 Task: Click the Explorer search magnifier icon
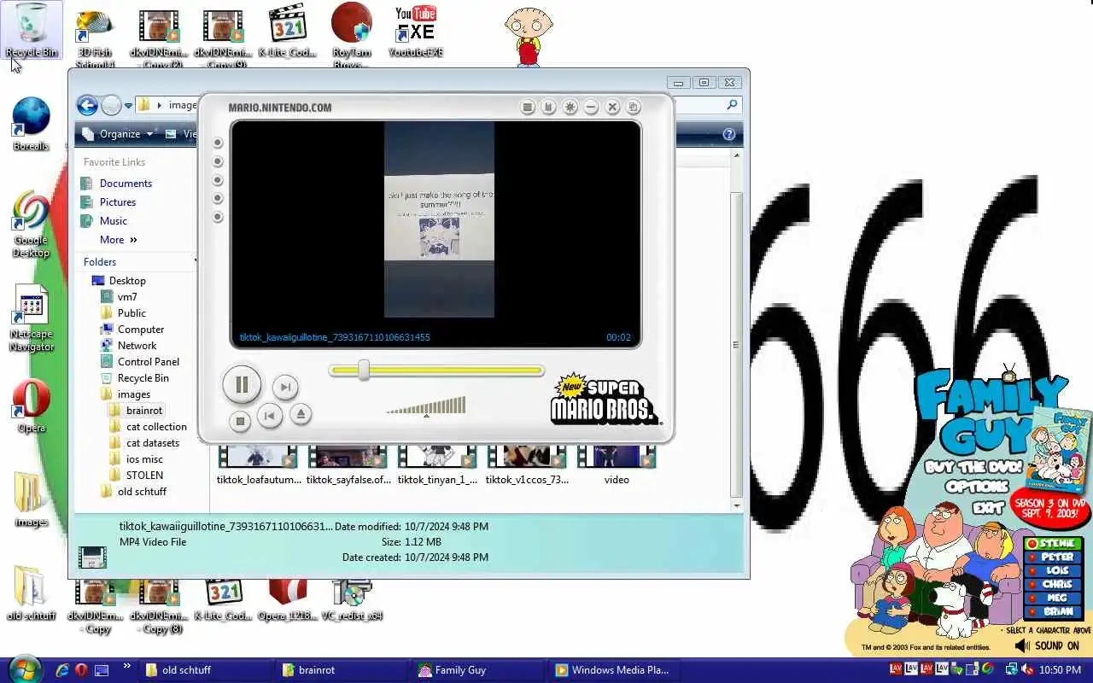[x=732, y=105]
